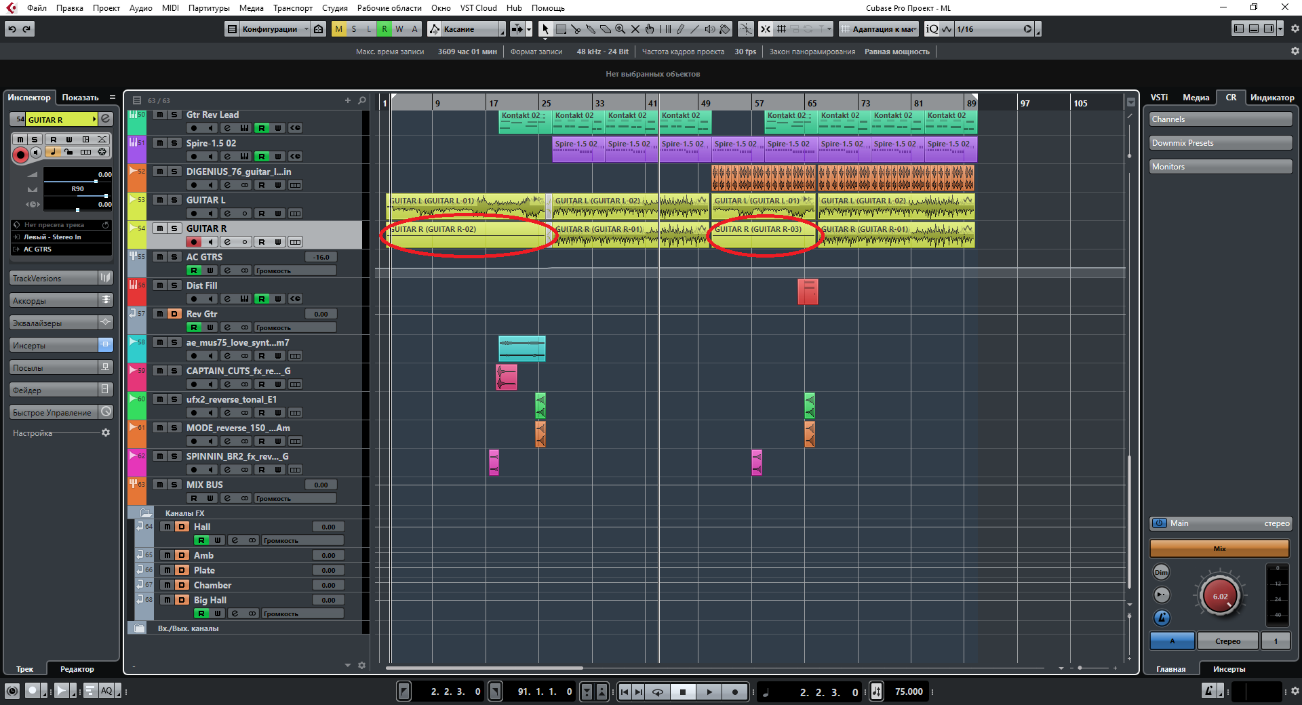Click the Undo arrow in toolbar

tap(12, 28)
